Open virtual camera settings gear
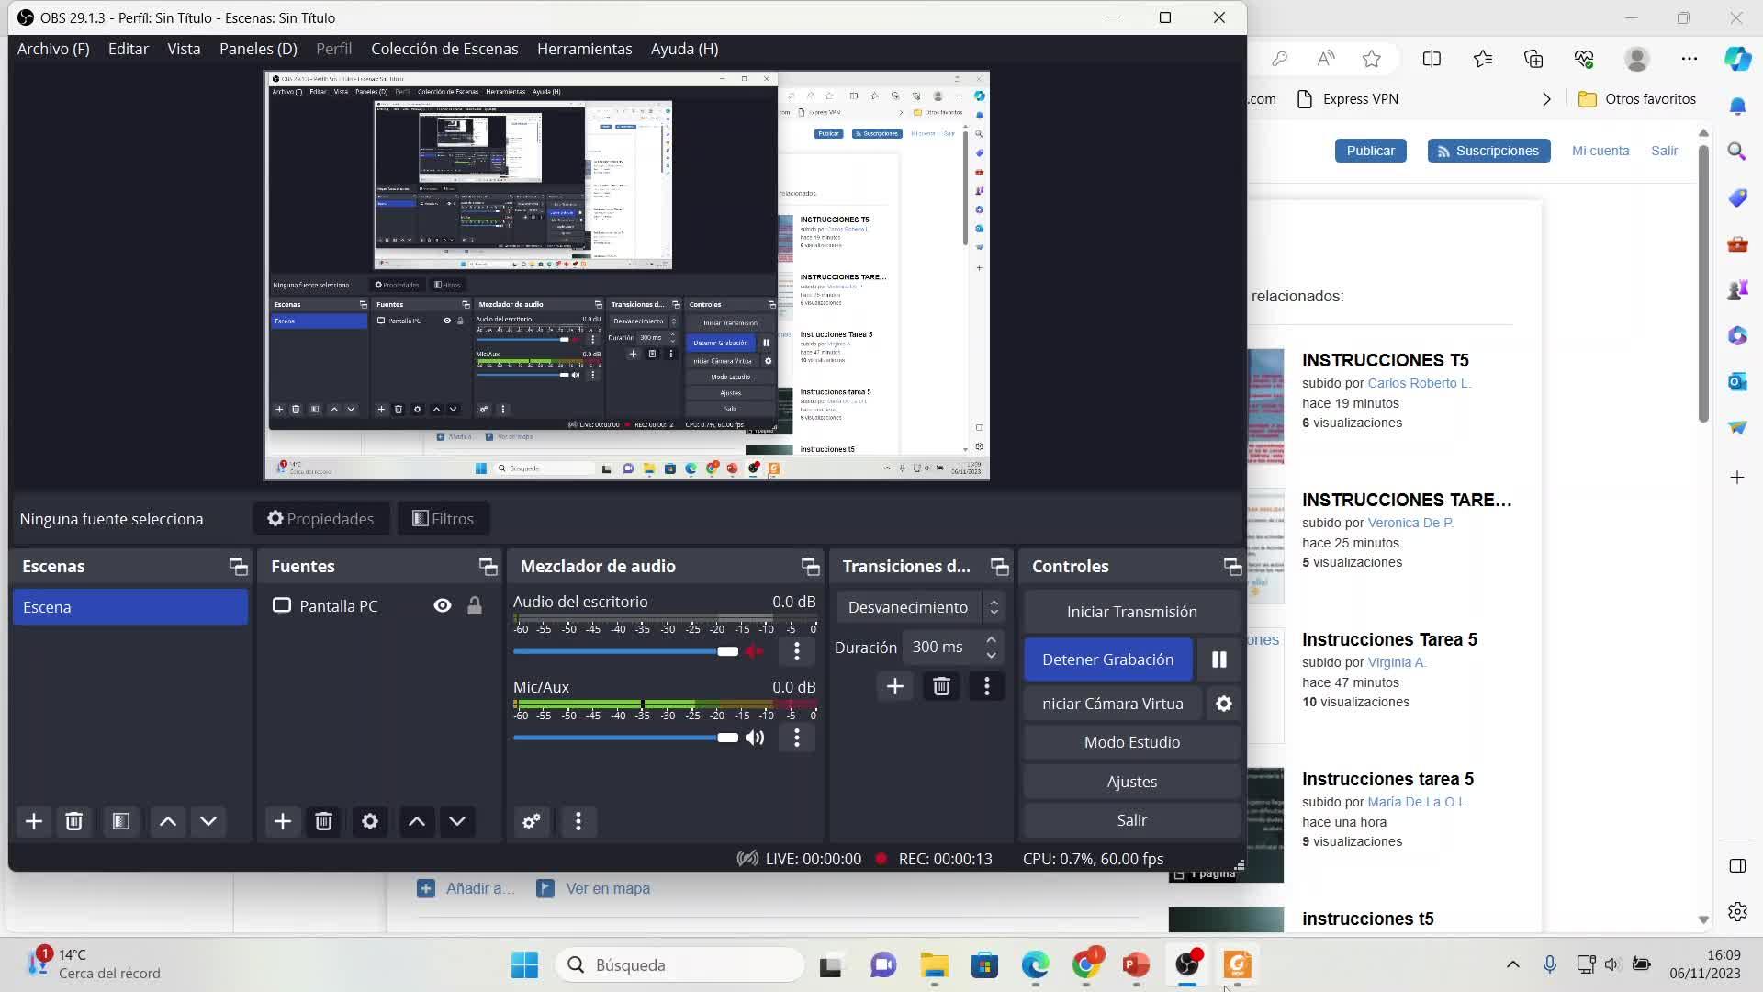Viewport: 1763px width, 992px height. point(1223,704)
